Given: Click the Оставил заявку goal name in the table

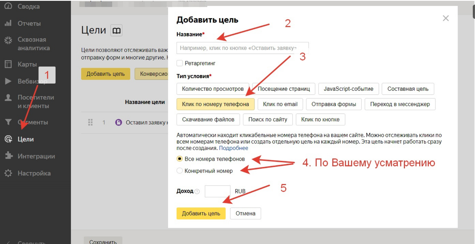Looking at the screenshot, I should coord(146,122).
